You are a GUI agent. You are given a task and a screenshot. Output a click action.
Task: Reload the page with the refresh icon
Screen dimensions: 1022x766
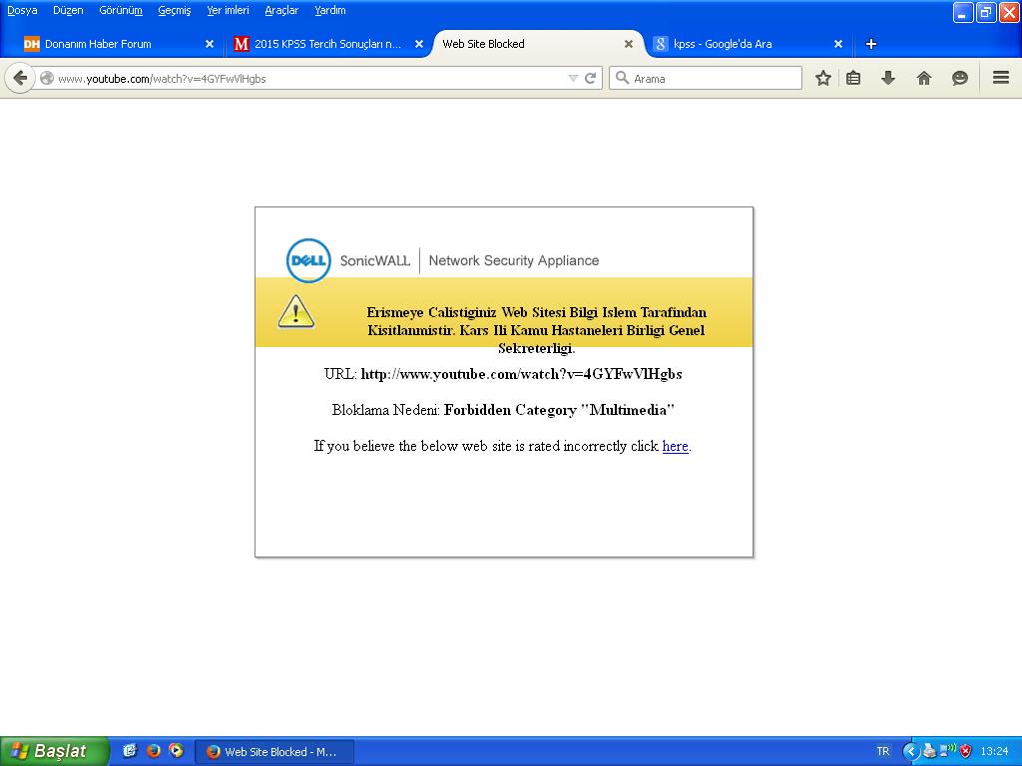(x=591, y=79)
